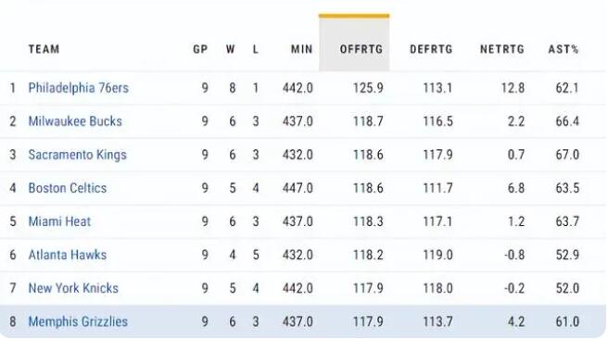Open the Boston Celtics team link

pos(68,188)
